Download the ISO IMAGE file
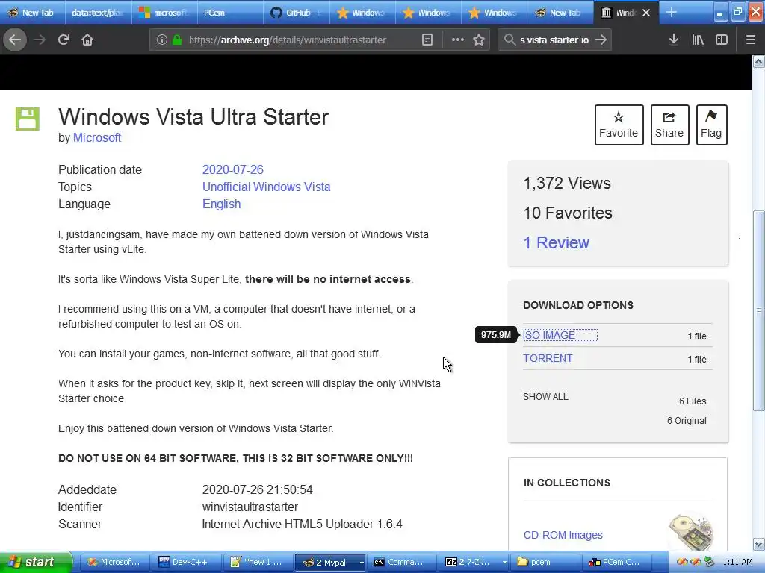Screen dimensions: 765x573 [x=549, y=335]
